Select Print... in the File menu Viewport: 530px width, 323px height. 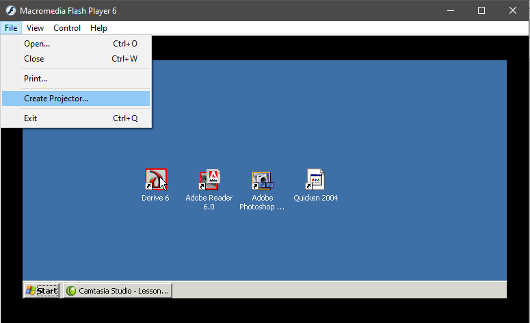point(76,79)
